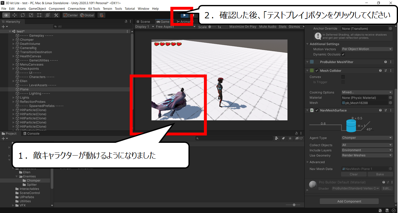Toggle Stats overlay in Game view

click(283, 27)
